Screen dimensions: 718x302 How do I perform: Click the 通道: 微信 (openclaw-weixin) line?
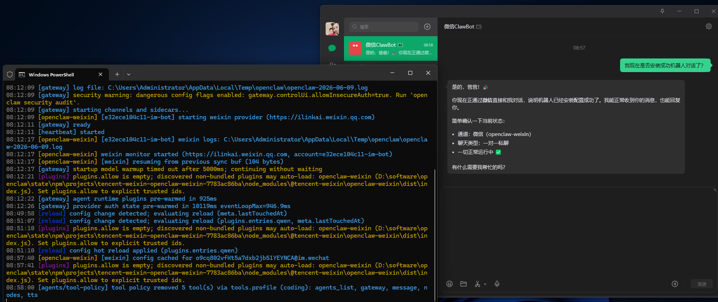click(x=494, y=134)
